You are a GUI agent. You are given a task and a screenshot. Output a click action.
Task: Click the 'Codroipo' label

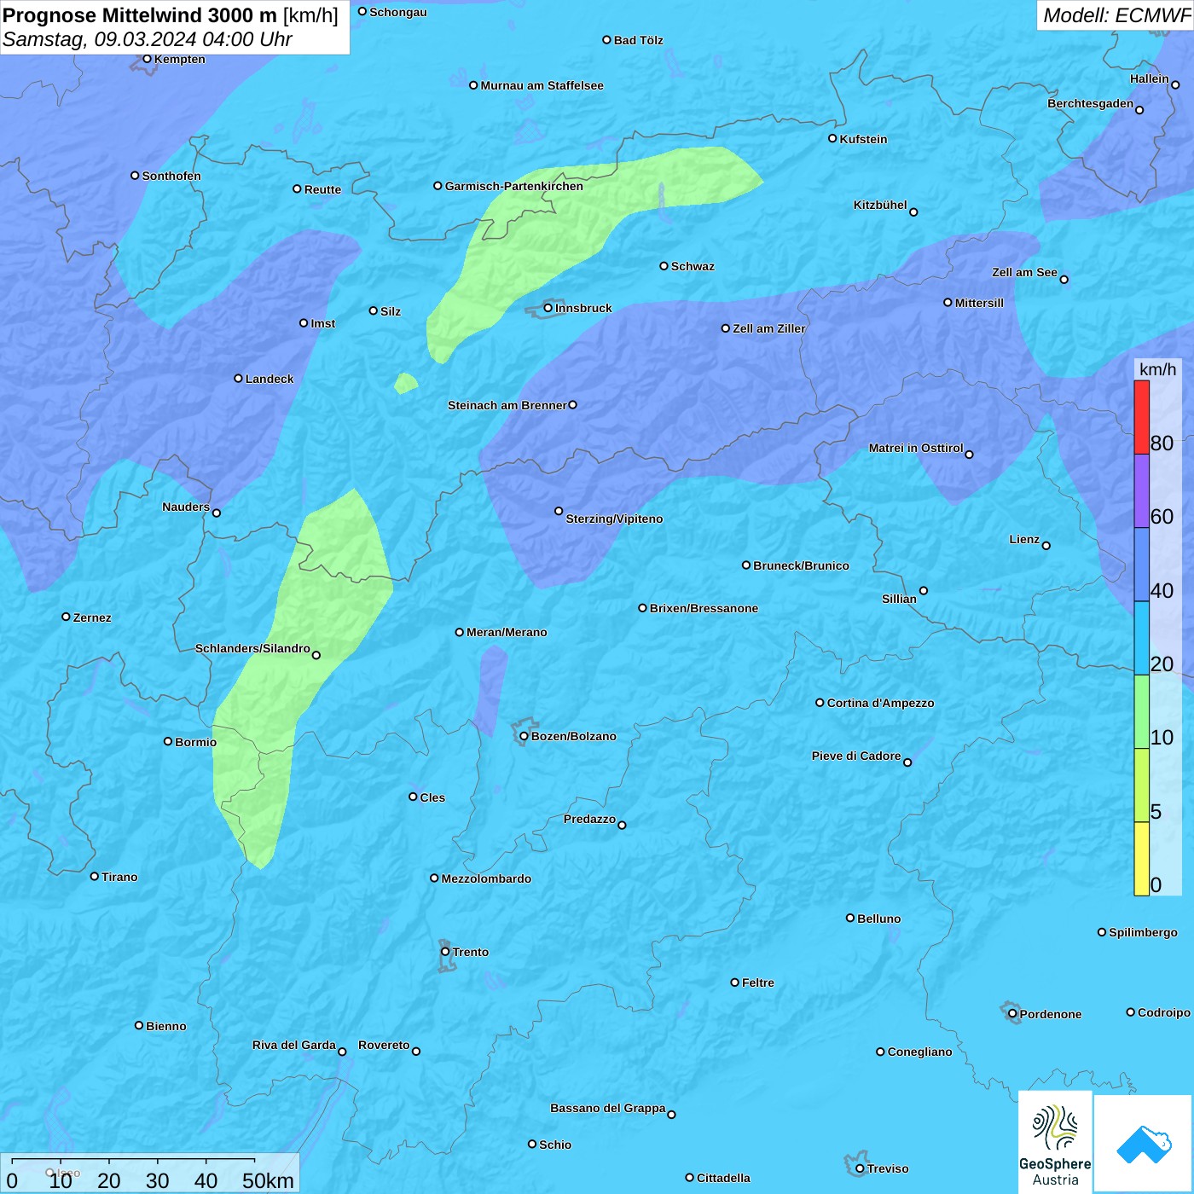(x=1164, y=1012)
